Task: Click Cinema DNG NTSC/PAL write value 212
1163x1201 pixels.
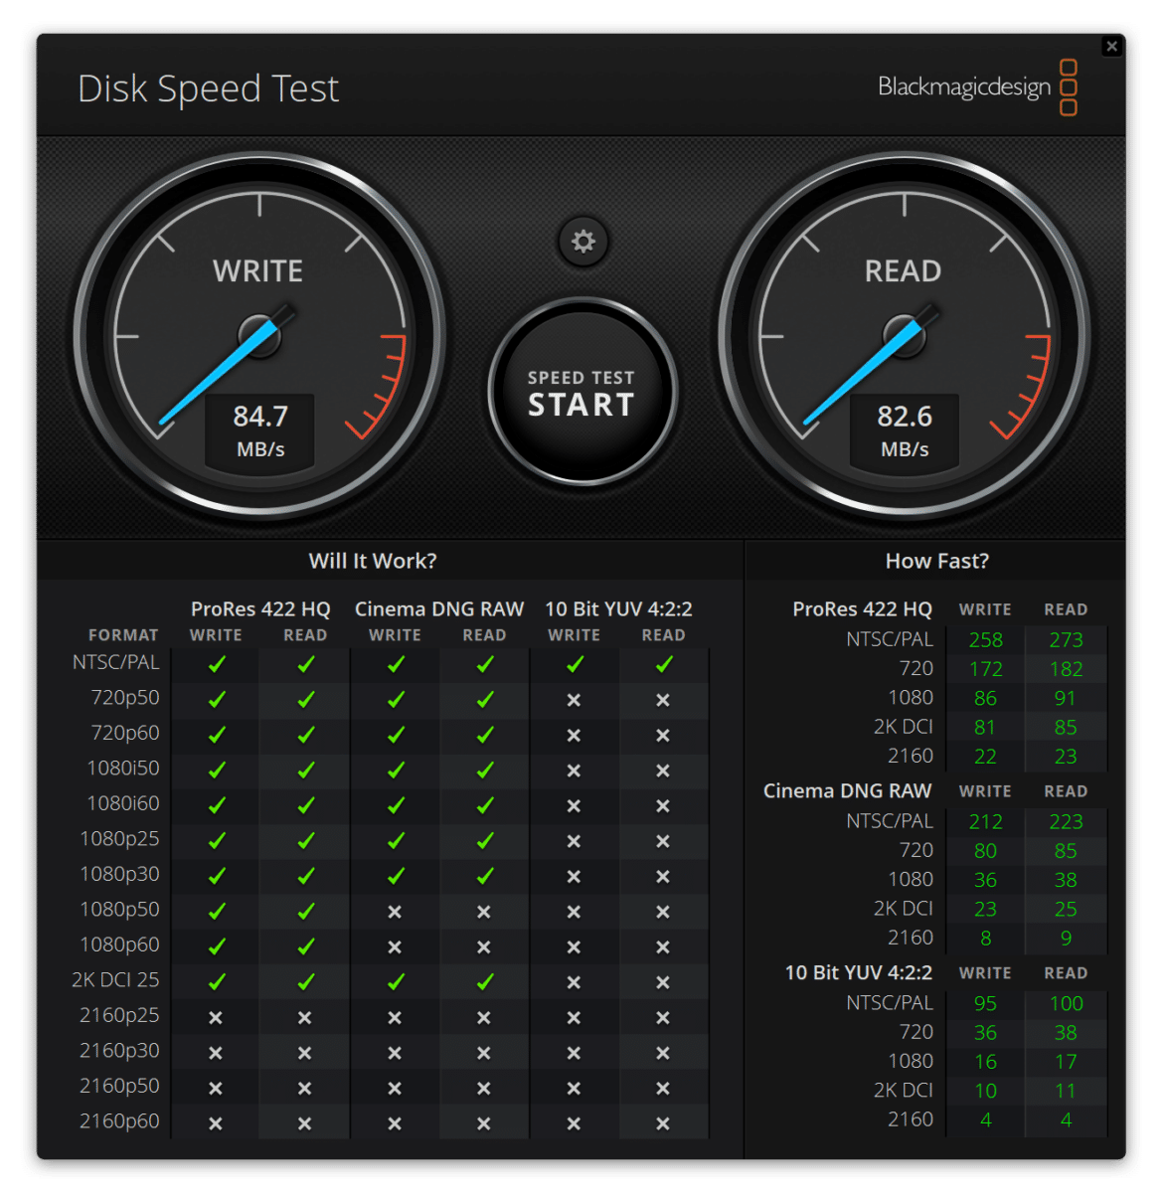Action: [986, 822]
